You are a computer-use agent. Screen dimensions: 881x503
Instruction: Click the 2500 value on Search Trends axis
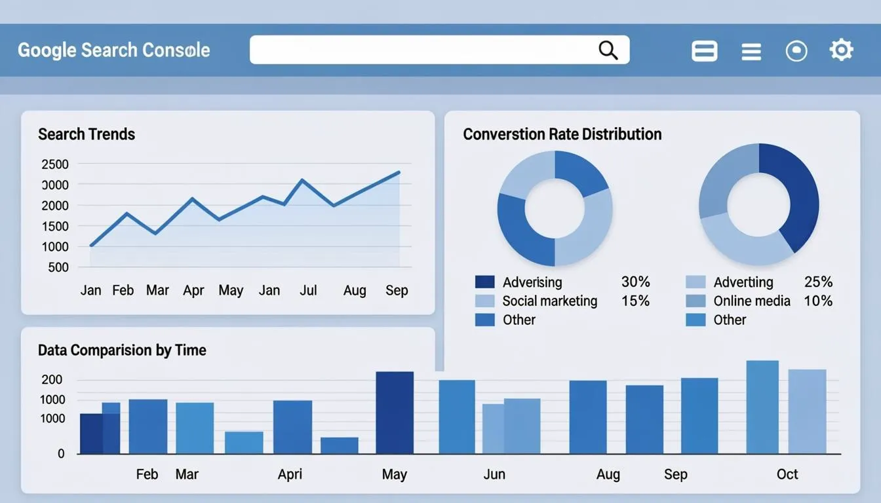point(55,164)
